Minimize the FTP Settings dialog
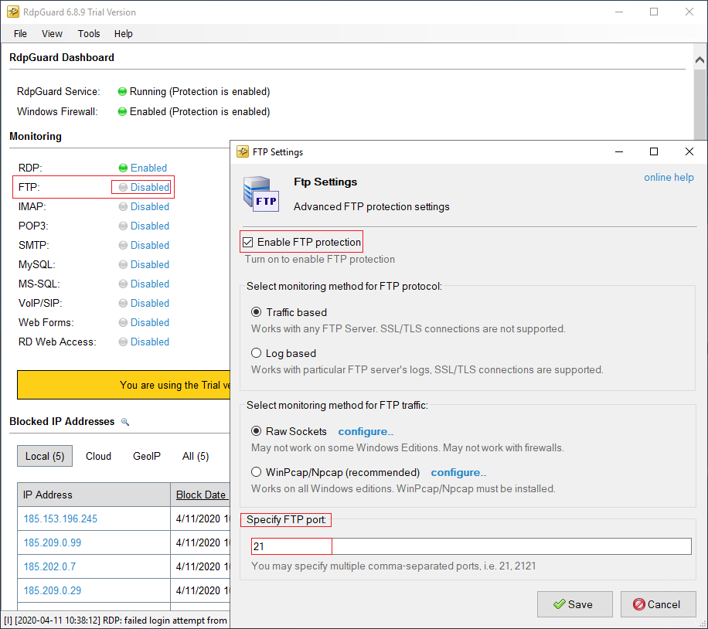The image size is (708, 629). tap(619, 151)
